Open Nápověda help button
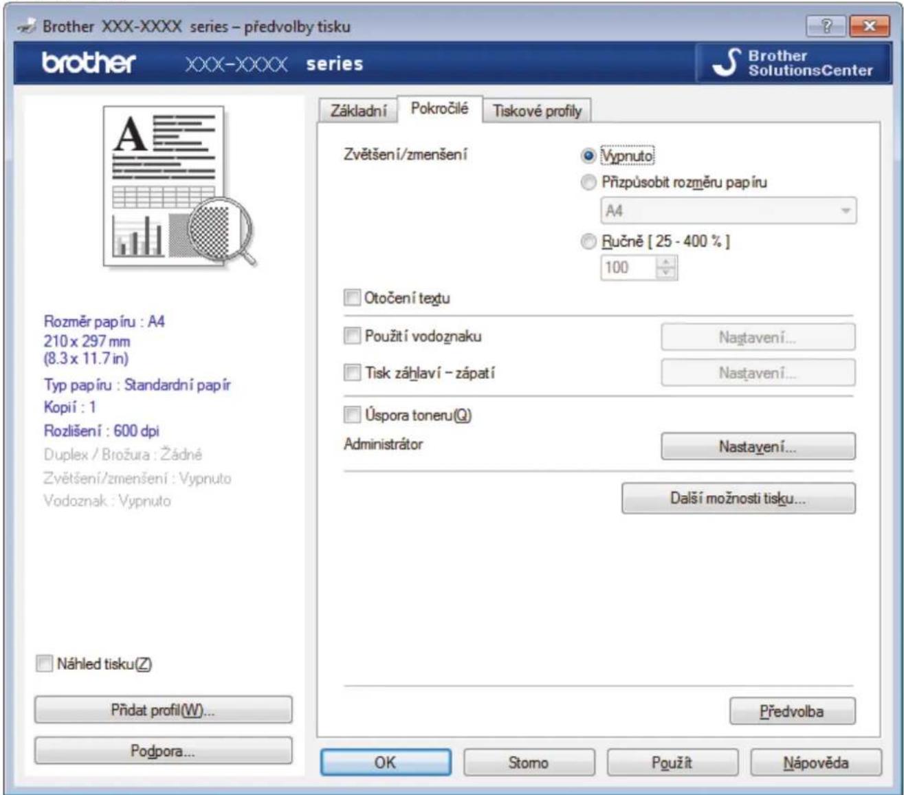The image size is (904, 795). point(815,763)
